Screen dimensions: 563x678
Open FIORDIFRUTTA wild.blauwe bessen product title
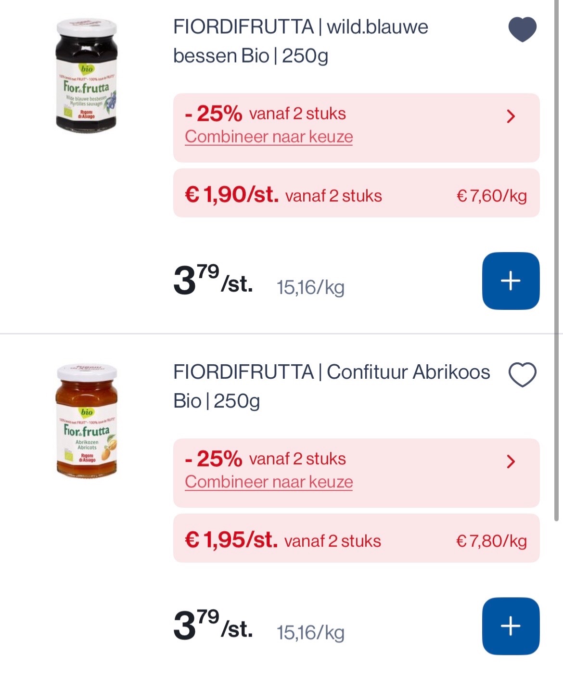[x=300, y=41]
